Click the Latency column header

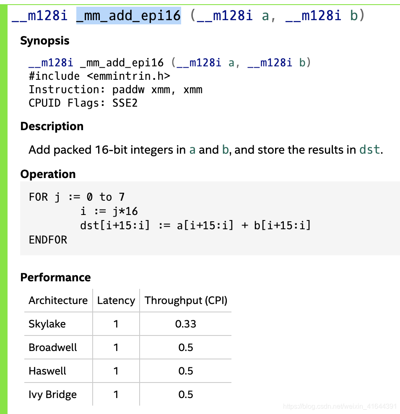point(116,301)
